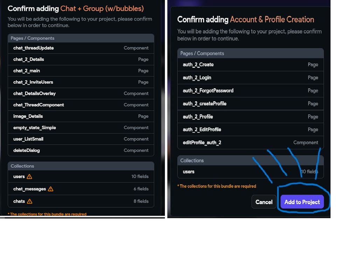
Task: Select the chat_2_InviteUsers page row
Action: pyautogui.click(x=81, y=82)
